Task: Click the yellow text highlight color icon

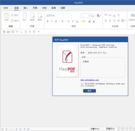Action: [83, 21]
